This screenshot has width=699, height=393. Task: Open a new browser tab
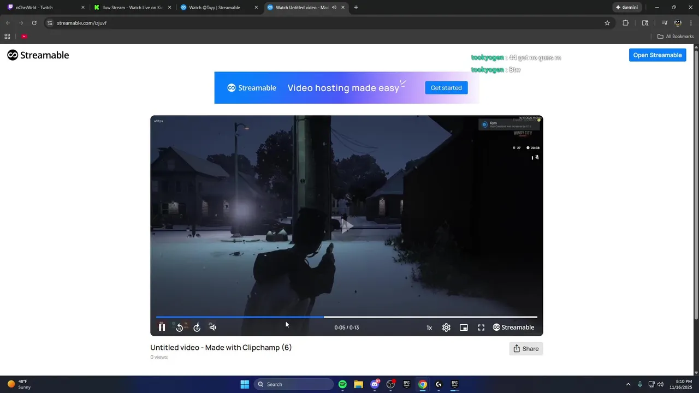pyautogui.click(x=356, y=8)
